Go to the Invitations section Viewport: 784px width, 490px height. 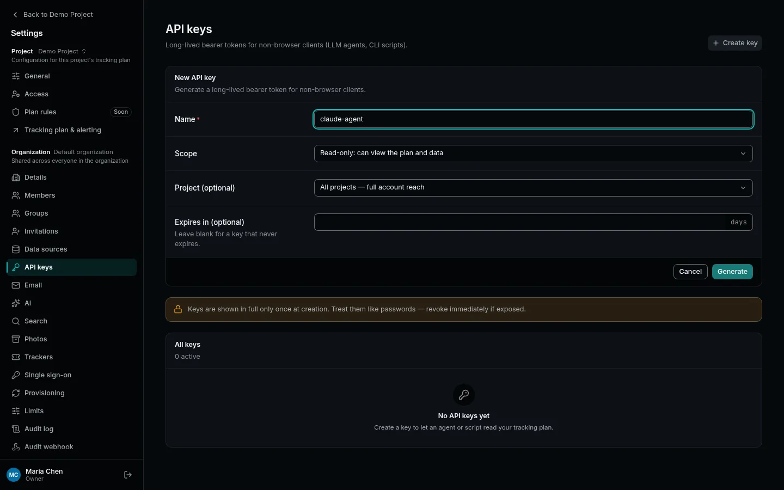71,231
